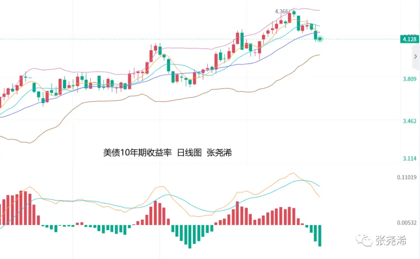420x259 pixels.
Task: Click the 张尧浠 watermark name text
Action: pos(391,241)
